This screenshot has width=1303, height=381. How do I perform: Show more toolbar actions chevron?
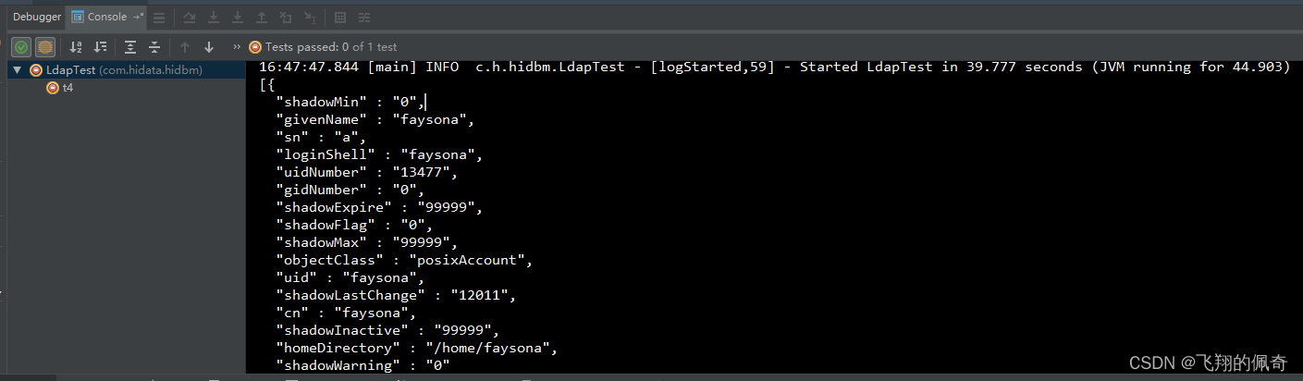pos(237,46)
